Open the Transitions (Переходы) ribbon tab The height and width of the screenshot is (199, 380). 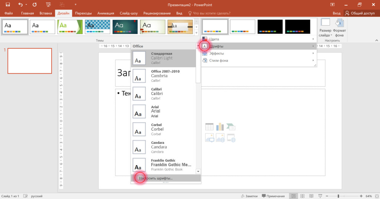point(83,13)
